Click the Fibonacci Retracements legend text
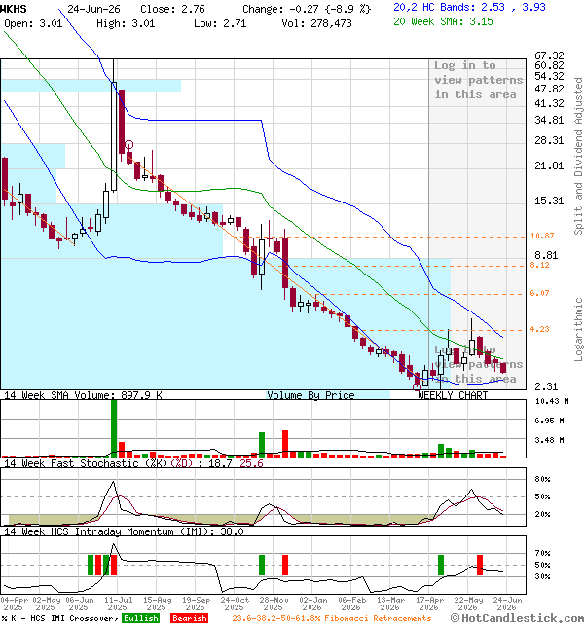 coord(332,618)
